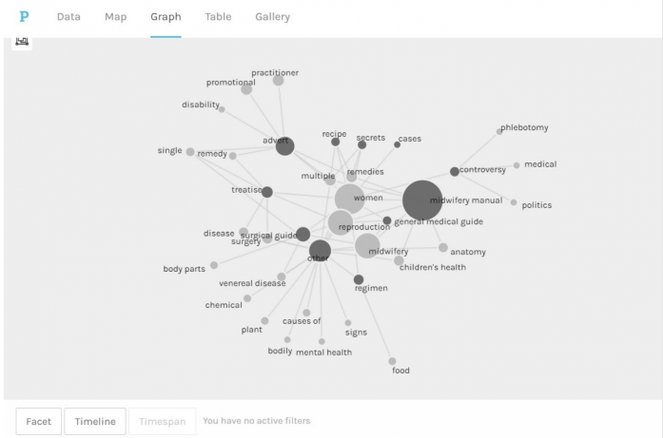Click the Palladio P logo
The height and width of the screenshot is (438, 663).
(x=24, y=16)
